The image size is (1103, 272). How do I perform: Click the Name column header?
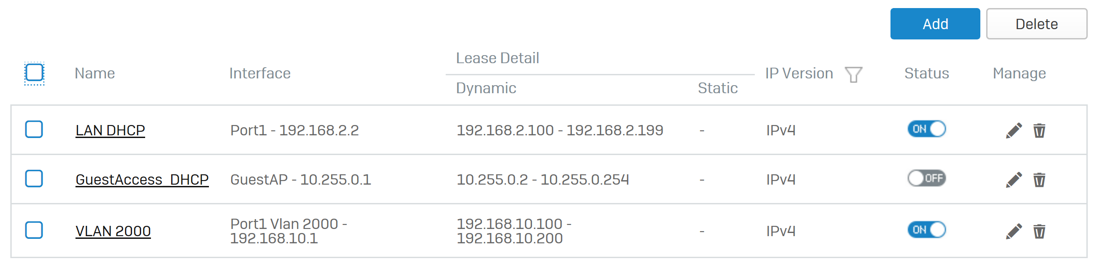(95, 73)
